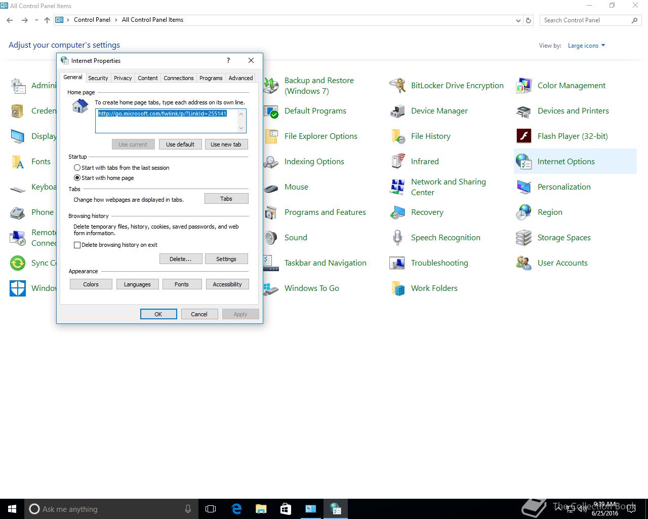
Task: Open BitLocker Drive Encryption icon
Action: 397,86
